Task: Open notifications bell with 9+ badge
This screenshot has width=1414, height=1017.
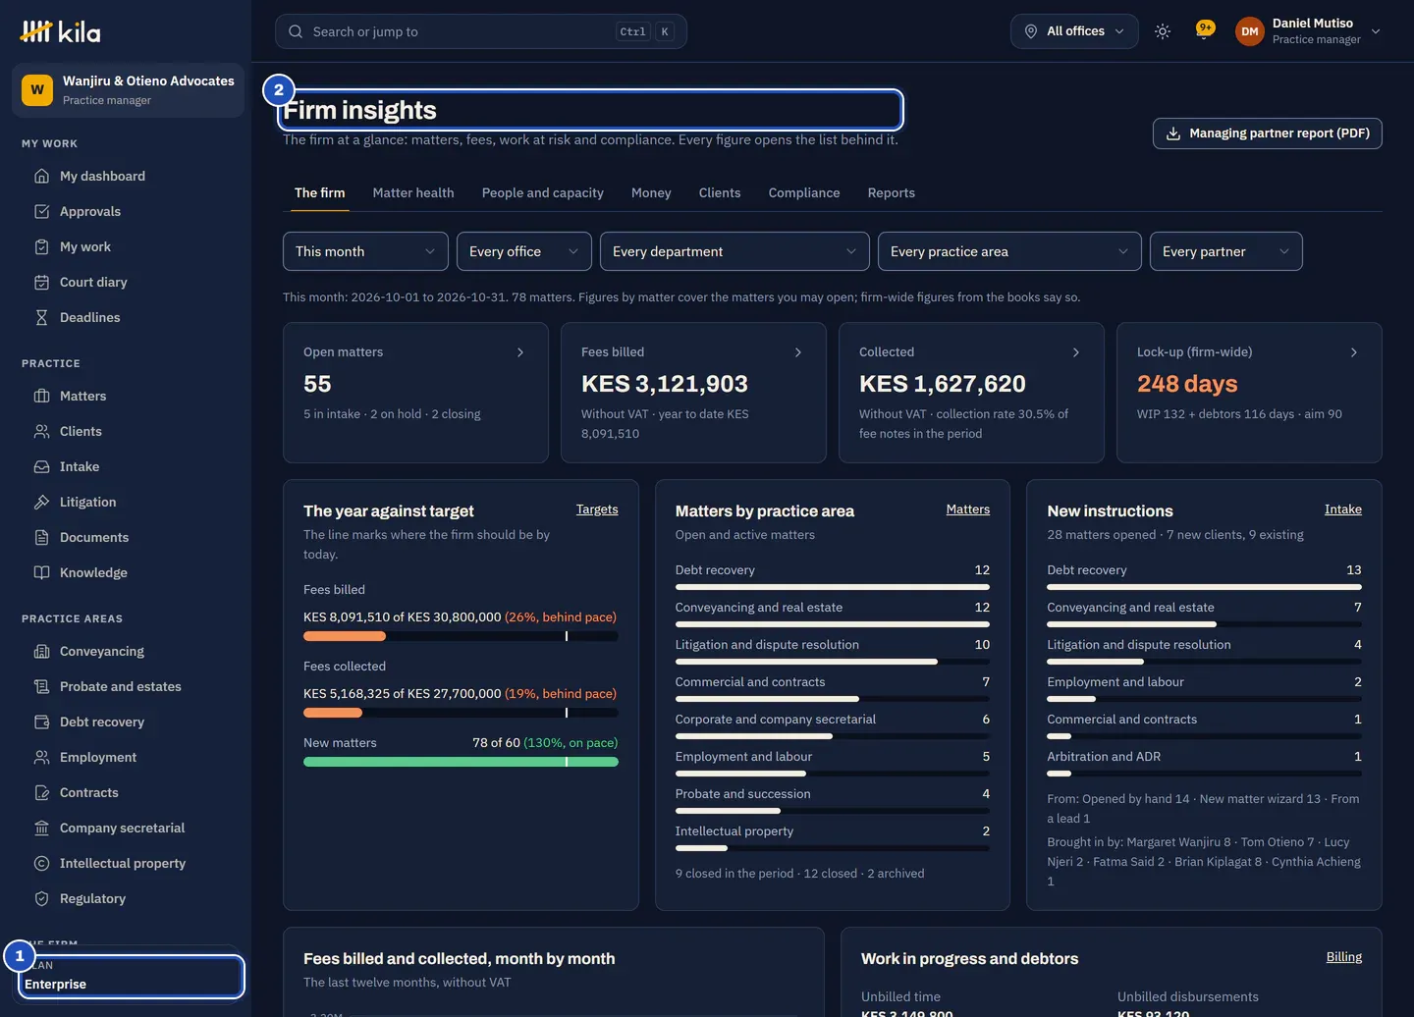Action: (1204, 31)
